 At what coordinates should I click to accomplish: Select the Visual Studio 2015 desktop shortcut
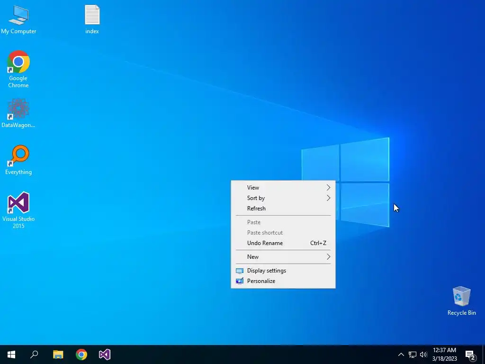(18, 210)
